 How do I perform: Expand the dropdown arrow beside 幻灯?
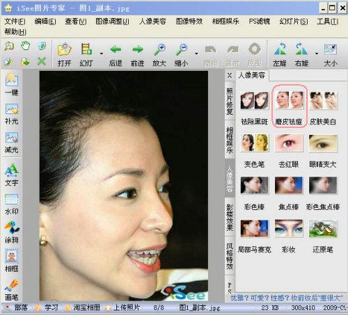102,54
